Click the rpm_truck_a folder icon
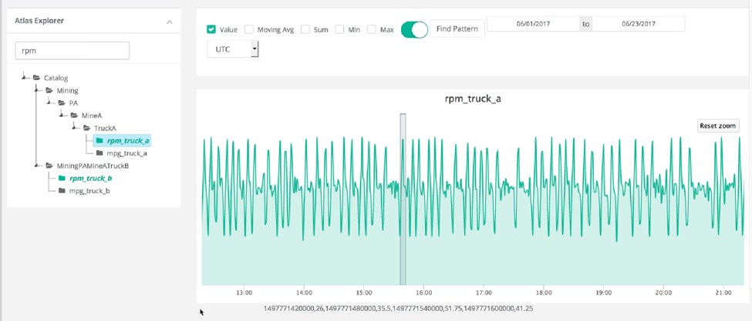Image resolution: width=752 pixels, height=321 pixels. (x=99, y=141)
